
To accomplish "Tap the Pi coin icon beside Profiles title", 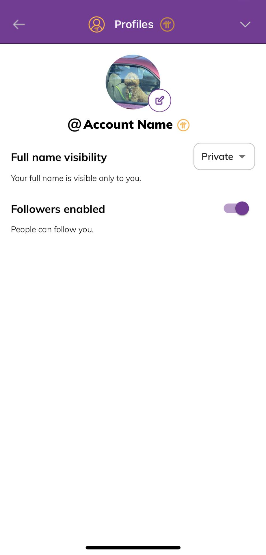I will 168,25.
